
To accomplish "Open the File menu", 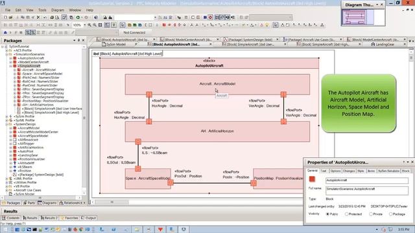I will [x=8, y=10].
